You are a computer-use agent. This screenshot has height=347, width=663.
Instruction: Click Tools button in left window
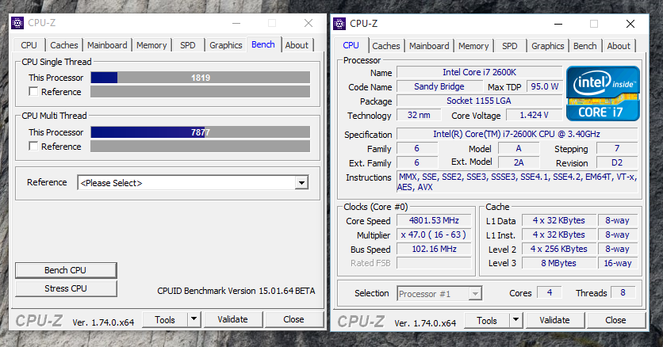[x=164, y=319]
